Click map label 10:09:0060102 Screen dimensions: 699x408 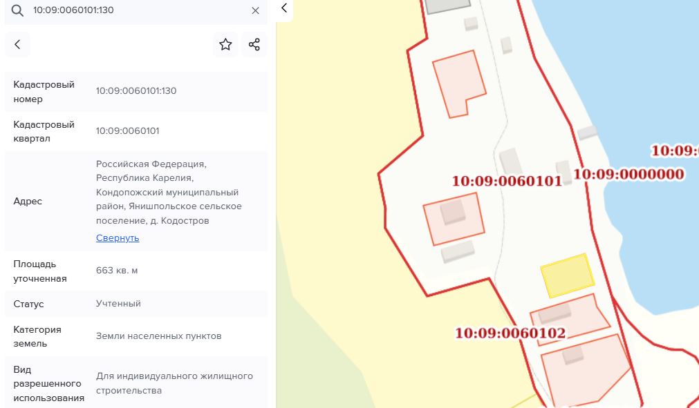(x=510, y=333)
